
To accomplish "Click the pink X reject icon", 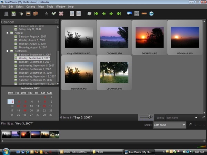I will [61, 14].
